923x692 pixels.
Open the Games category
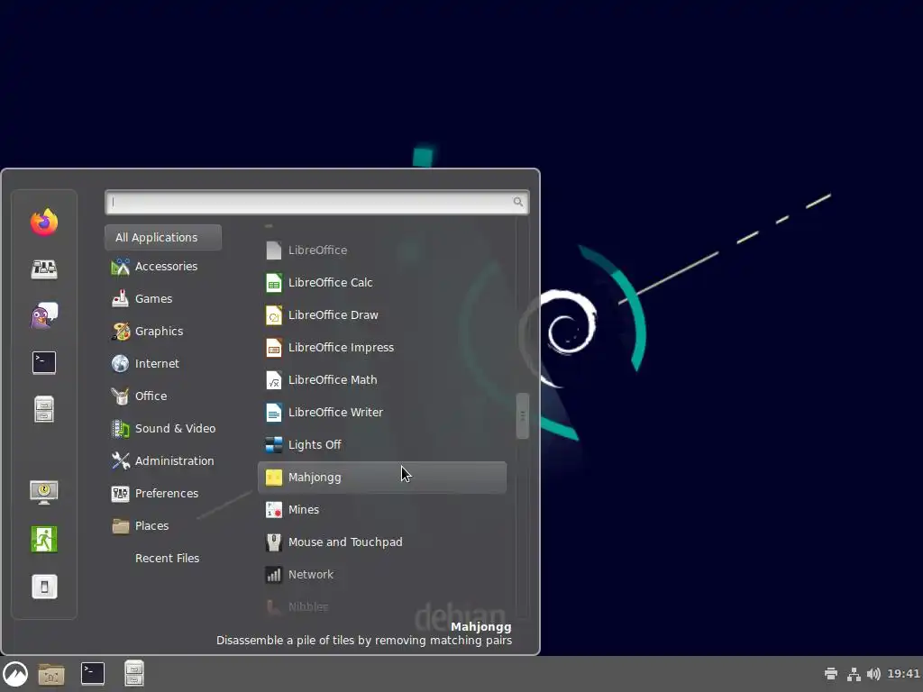(163, 299)
